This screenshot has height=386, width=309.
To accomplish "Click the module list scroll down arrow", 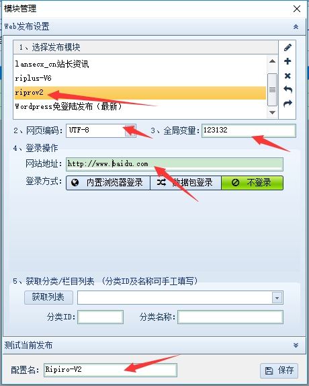I will pyautogui.click(x=272, y=112).
